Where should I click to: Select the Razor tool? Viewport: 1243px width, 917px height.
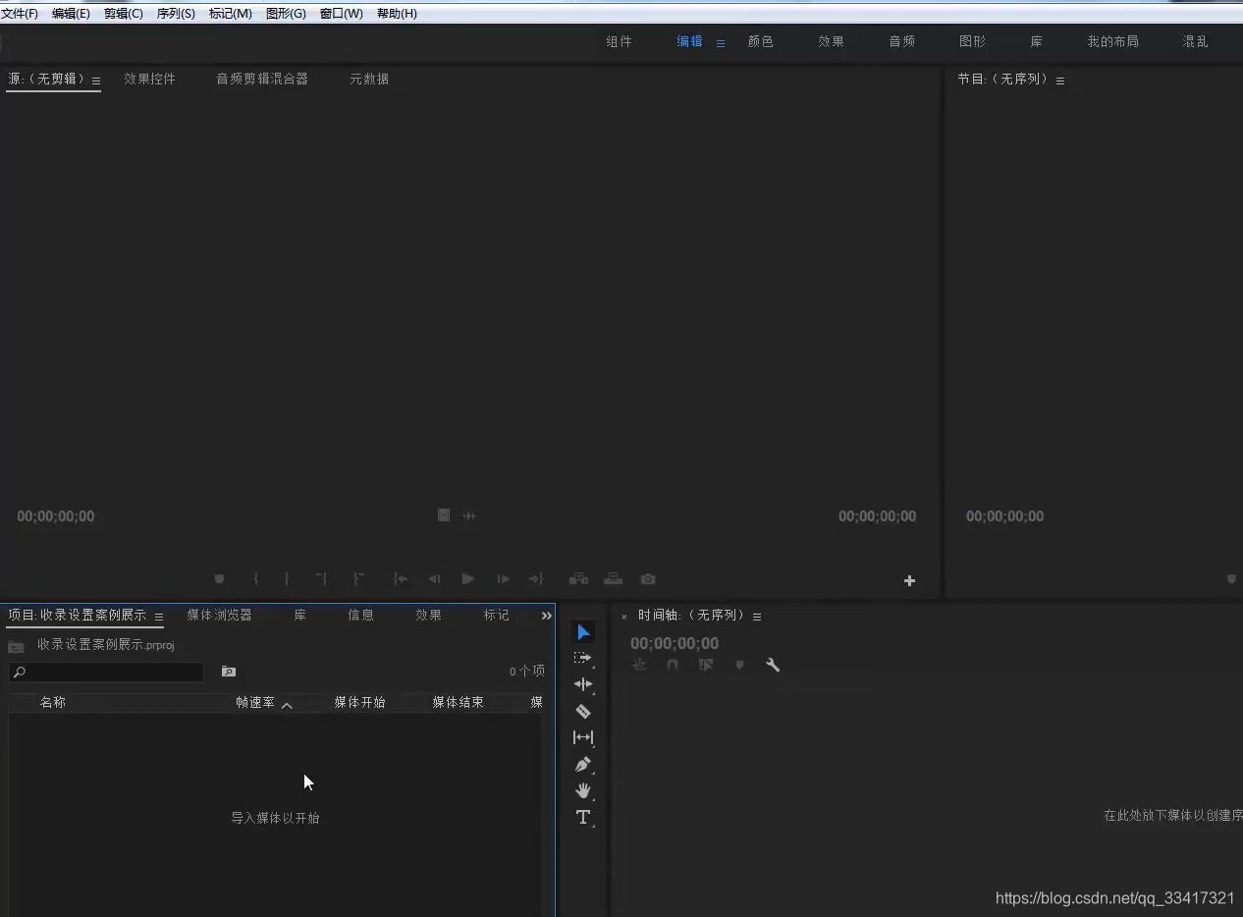click(583, 711)
